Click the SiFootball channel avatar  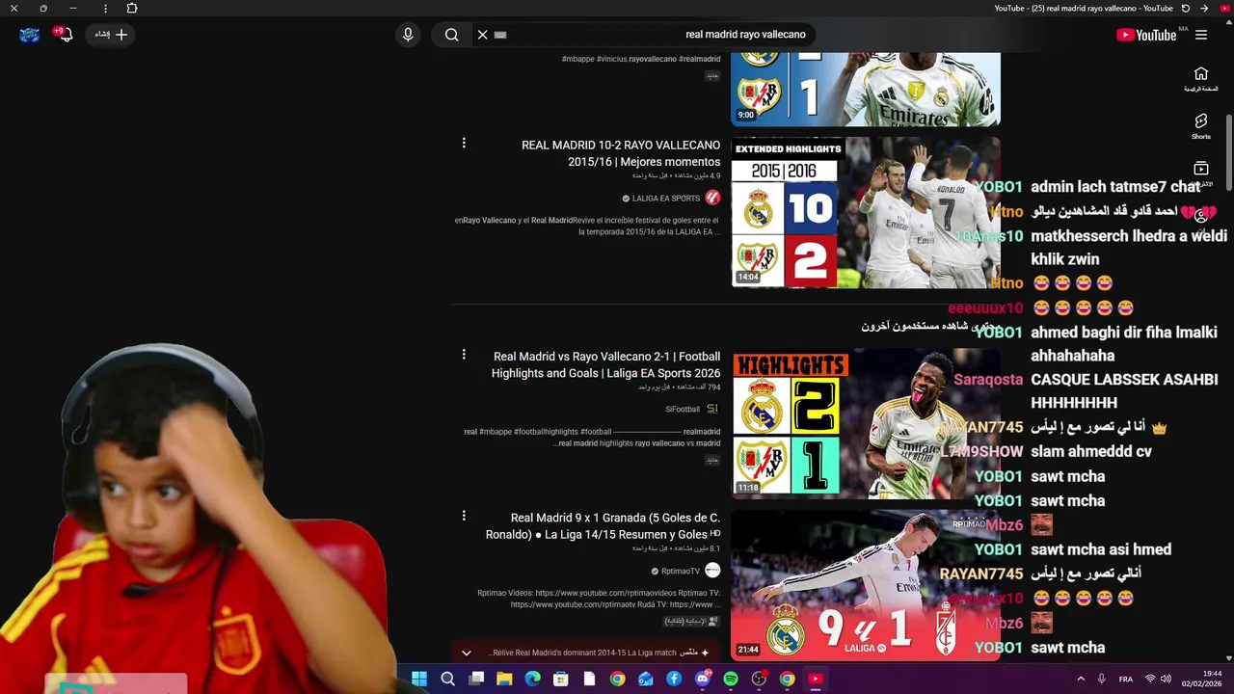coord(712,410)
